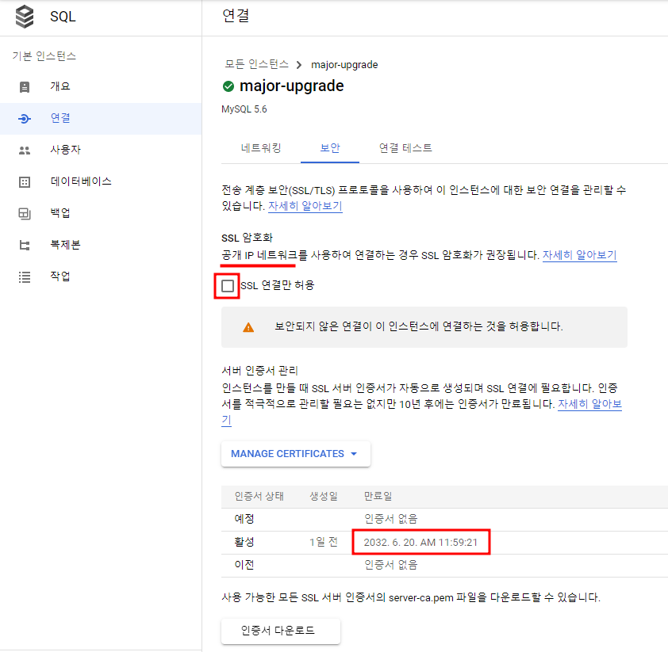Image resolution: width=668 pixels, height=652 pixels.
Task: Click the 서버 인증서 관리 heading
Action: (260, 371)
